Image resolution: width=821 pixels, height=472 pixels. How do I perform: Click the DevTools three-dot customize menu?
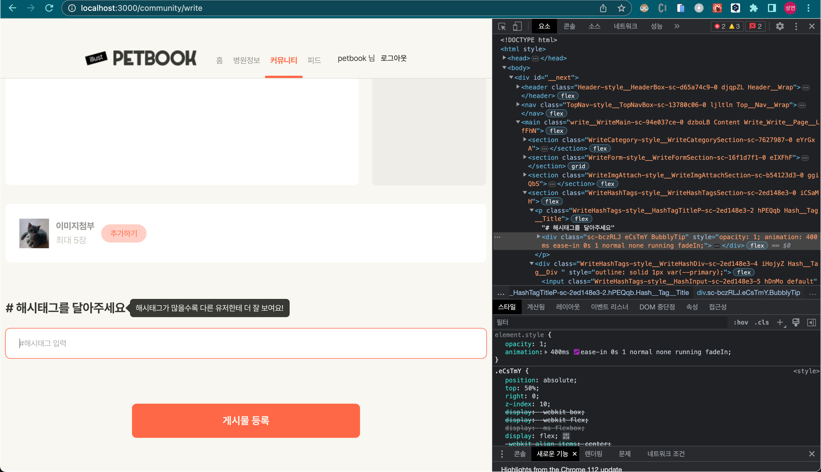796,26
